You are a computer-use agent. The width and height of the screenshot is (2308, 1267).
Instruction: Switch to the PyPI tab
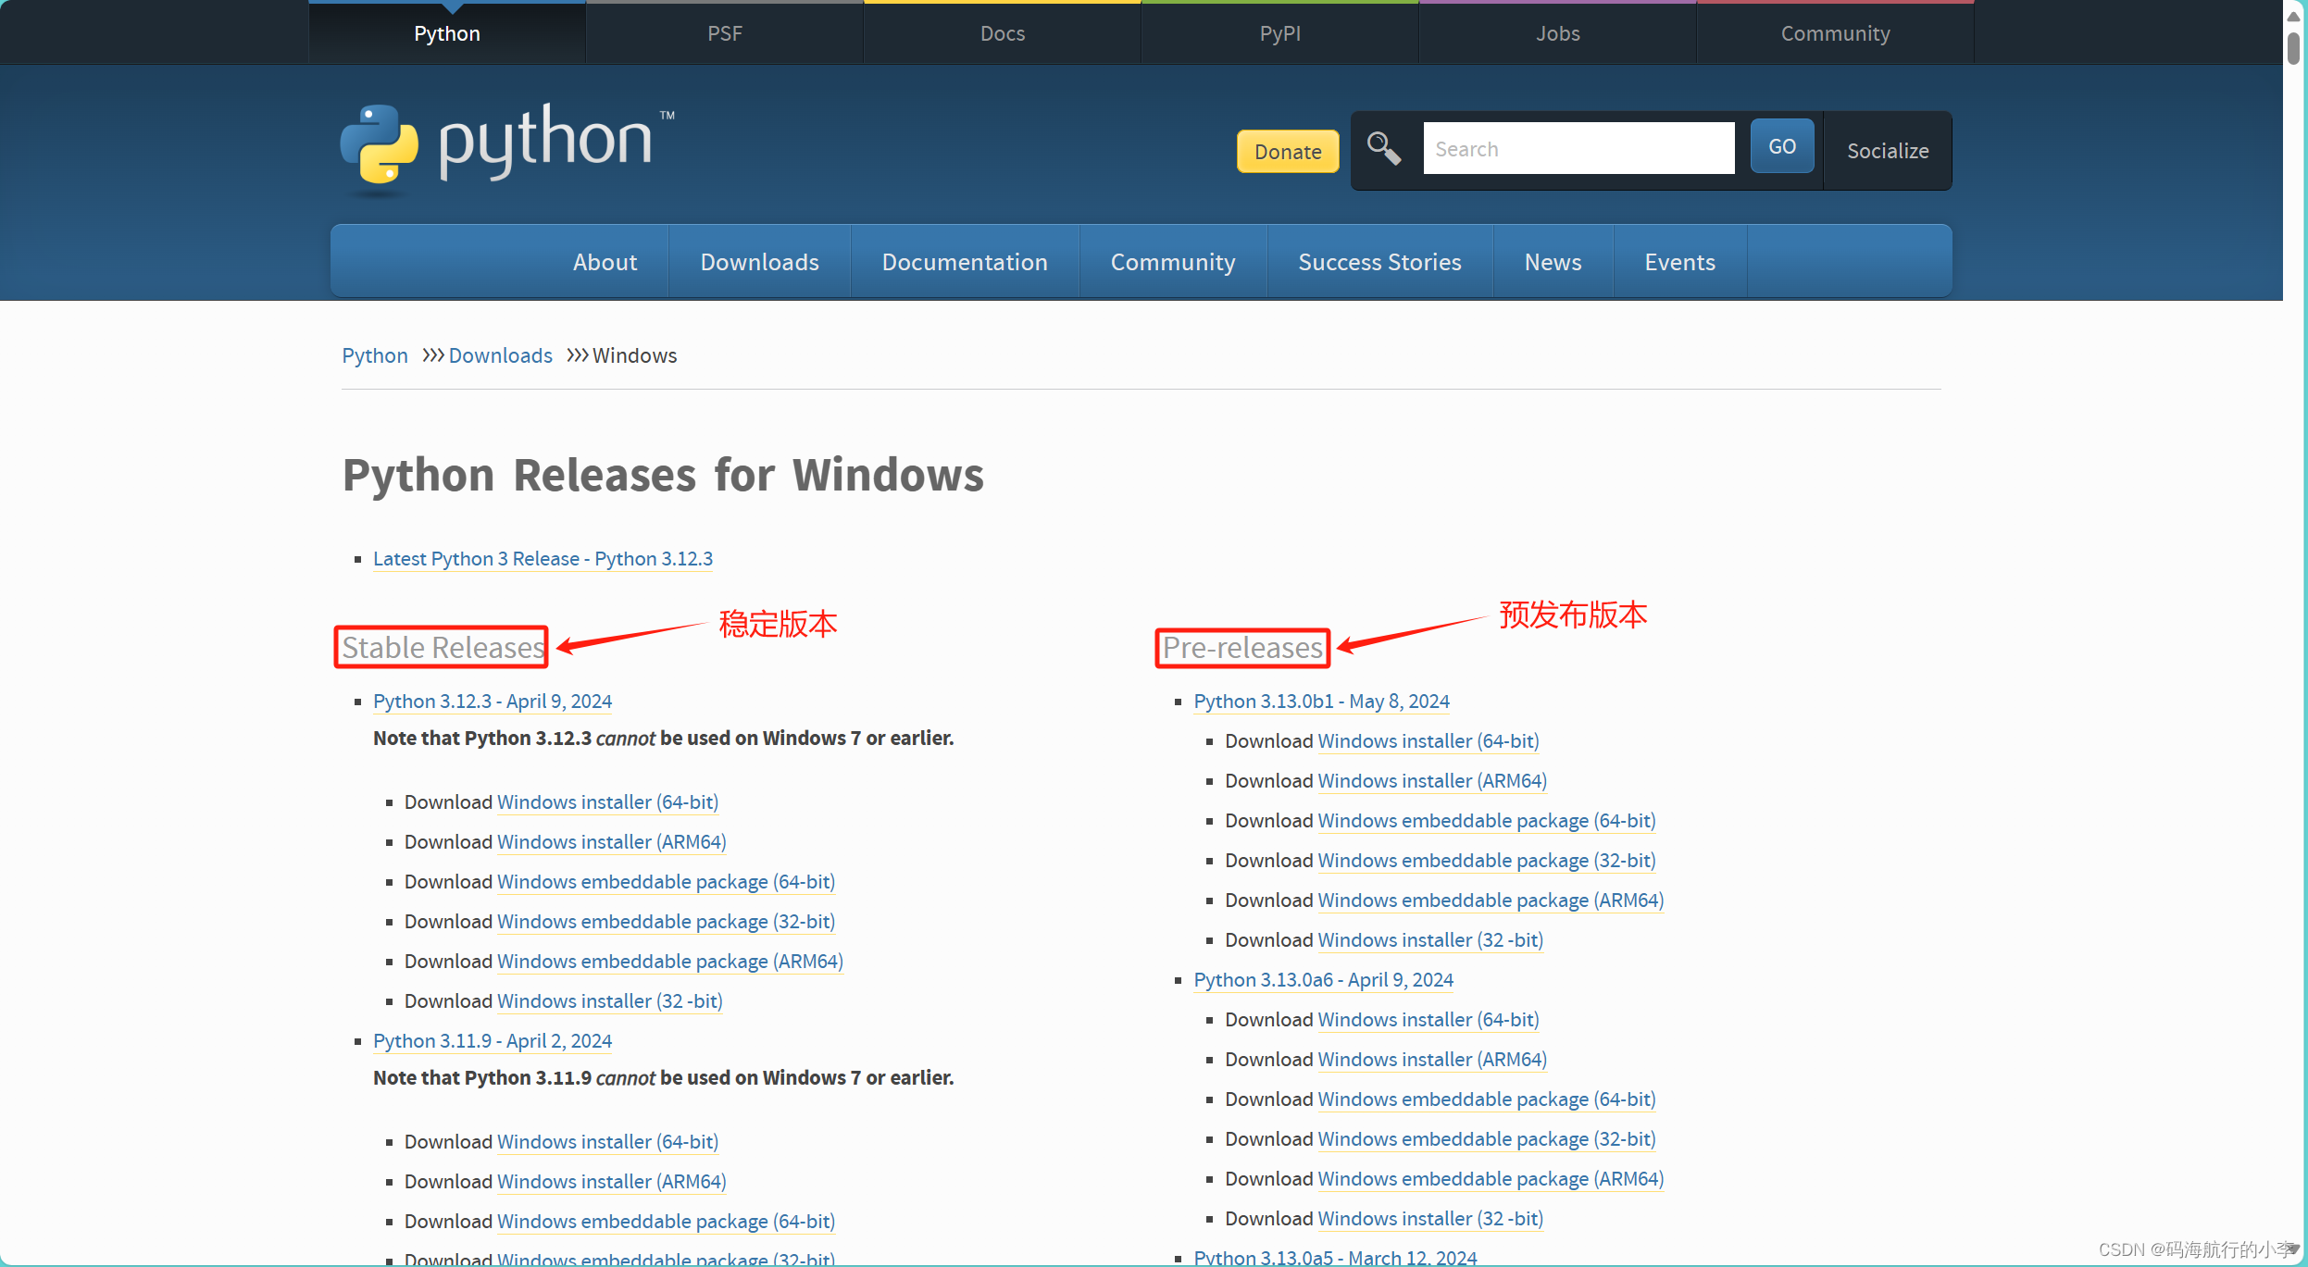point(1279,32)
